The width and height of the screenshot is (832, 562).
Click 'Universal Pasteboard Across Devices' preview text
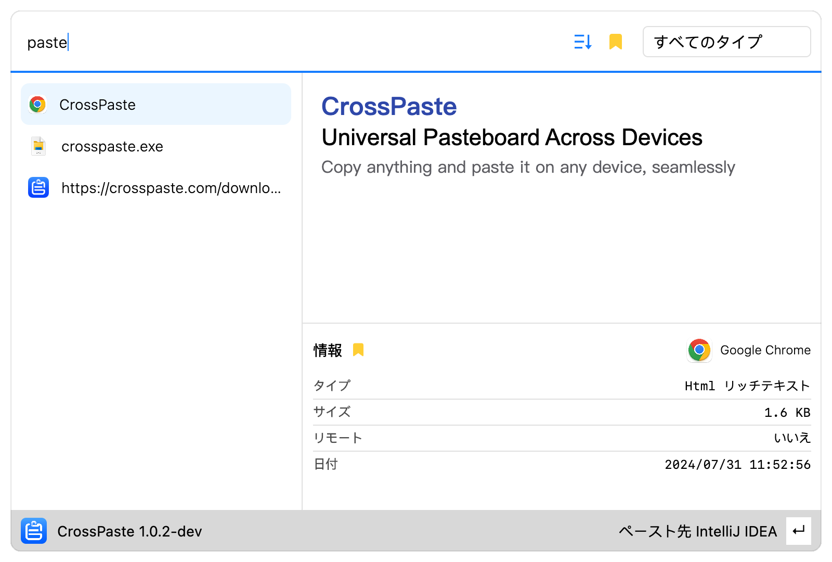(x=512, y=138)
